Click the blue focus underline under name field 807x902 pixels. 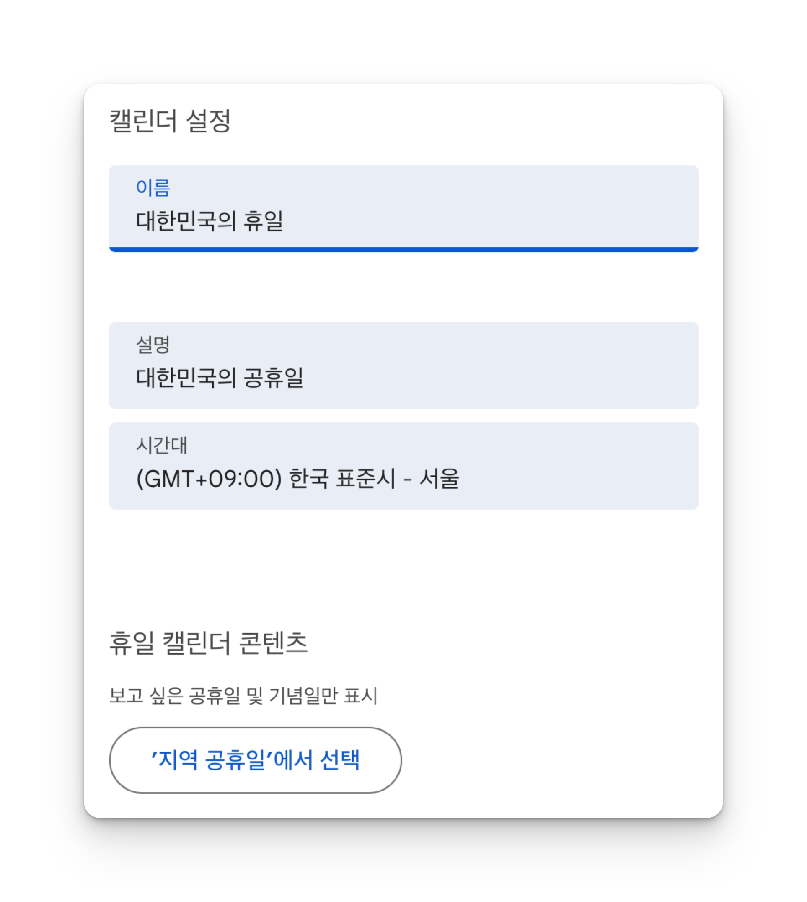(x=403, y=250)
